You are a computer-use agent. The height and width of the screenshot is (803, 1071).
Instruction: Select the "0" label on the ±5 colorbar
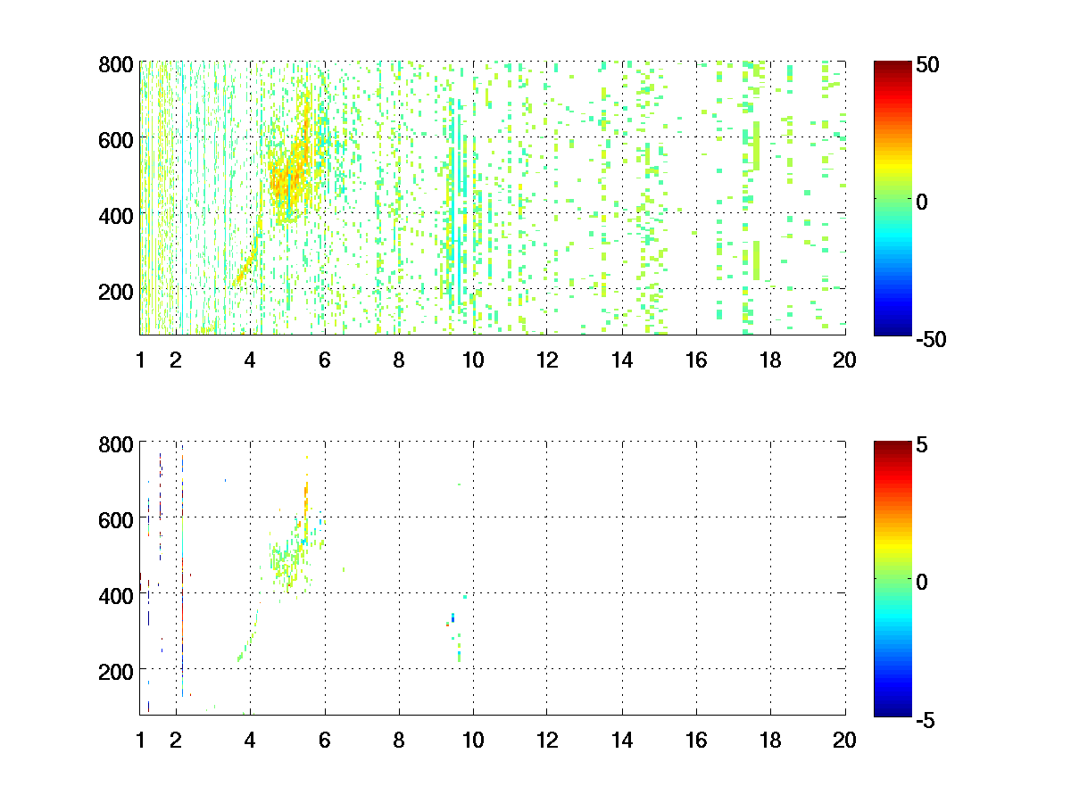click(x=923, y=582)
